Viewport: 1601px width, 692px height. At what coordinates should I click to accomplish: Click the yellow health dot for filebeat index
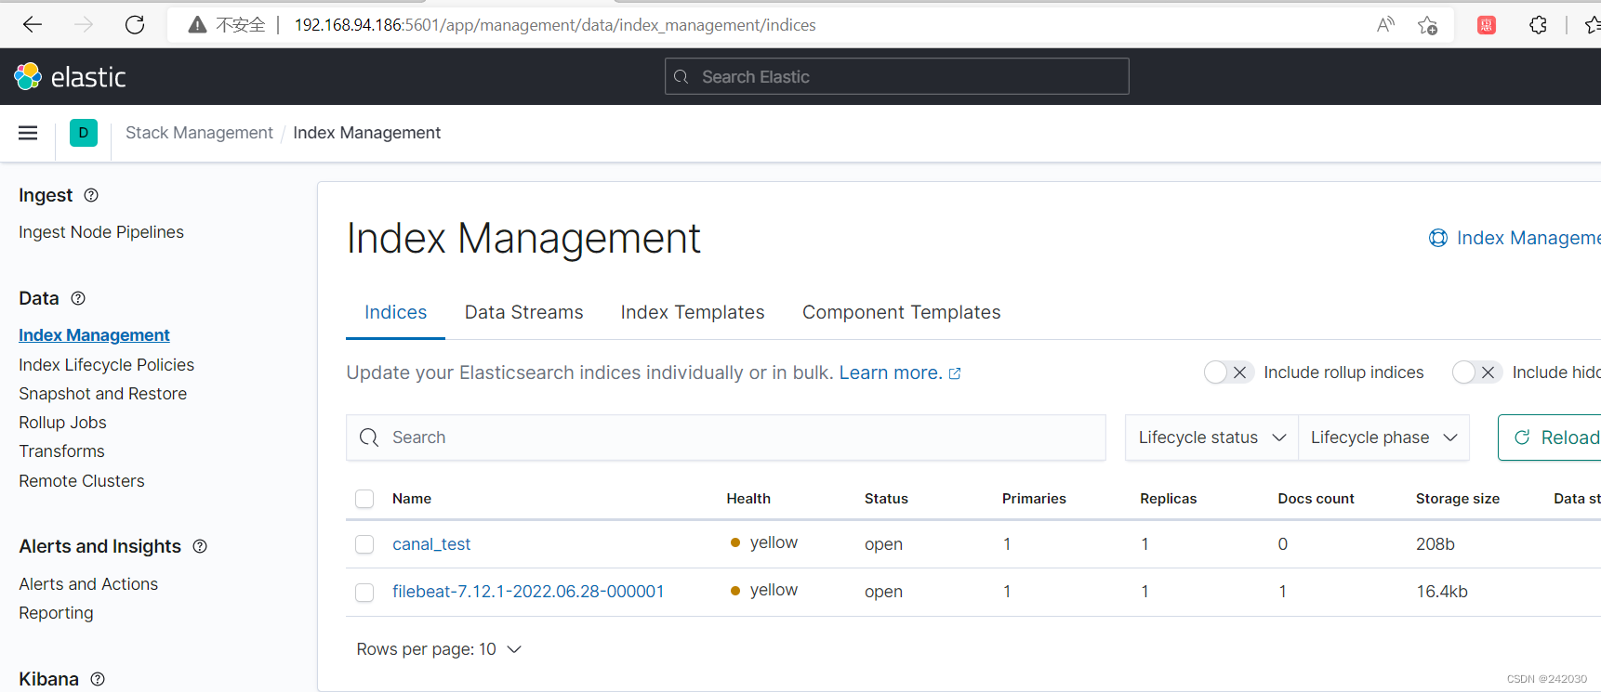[735, 590]
